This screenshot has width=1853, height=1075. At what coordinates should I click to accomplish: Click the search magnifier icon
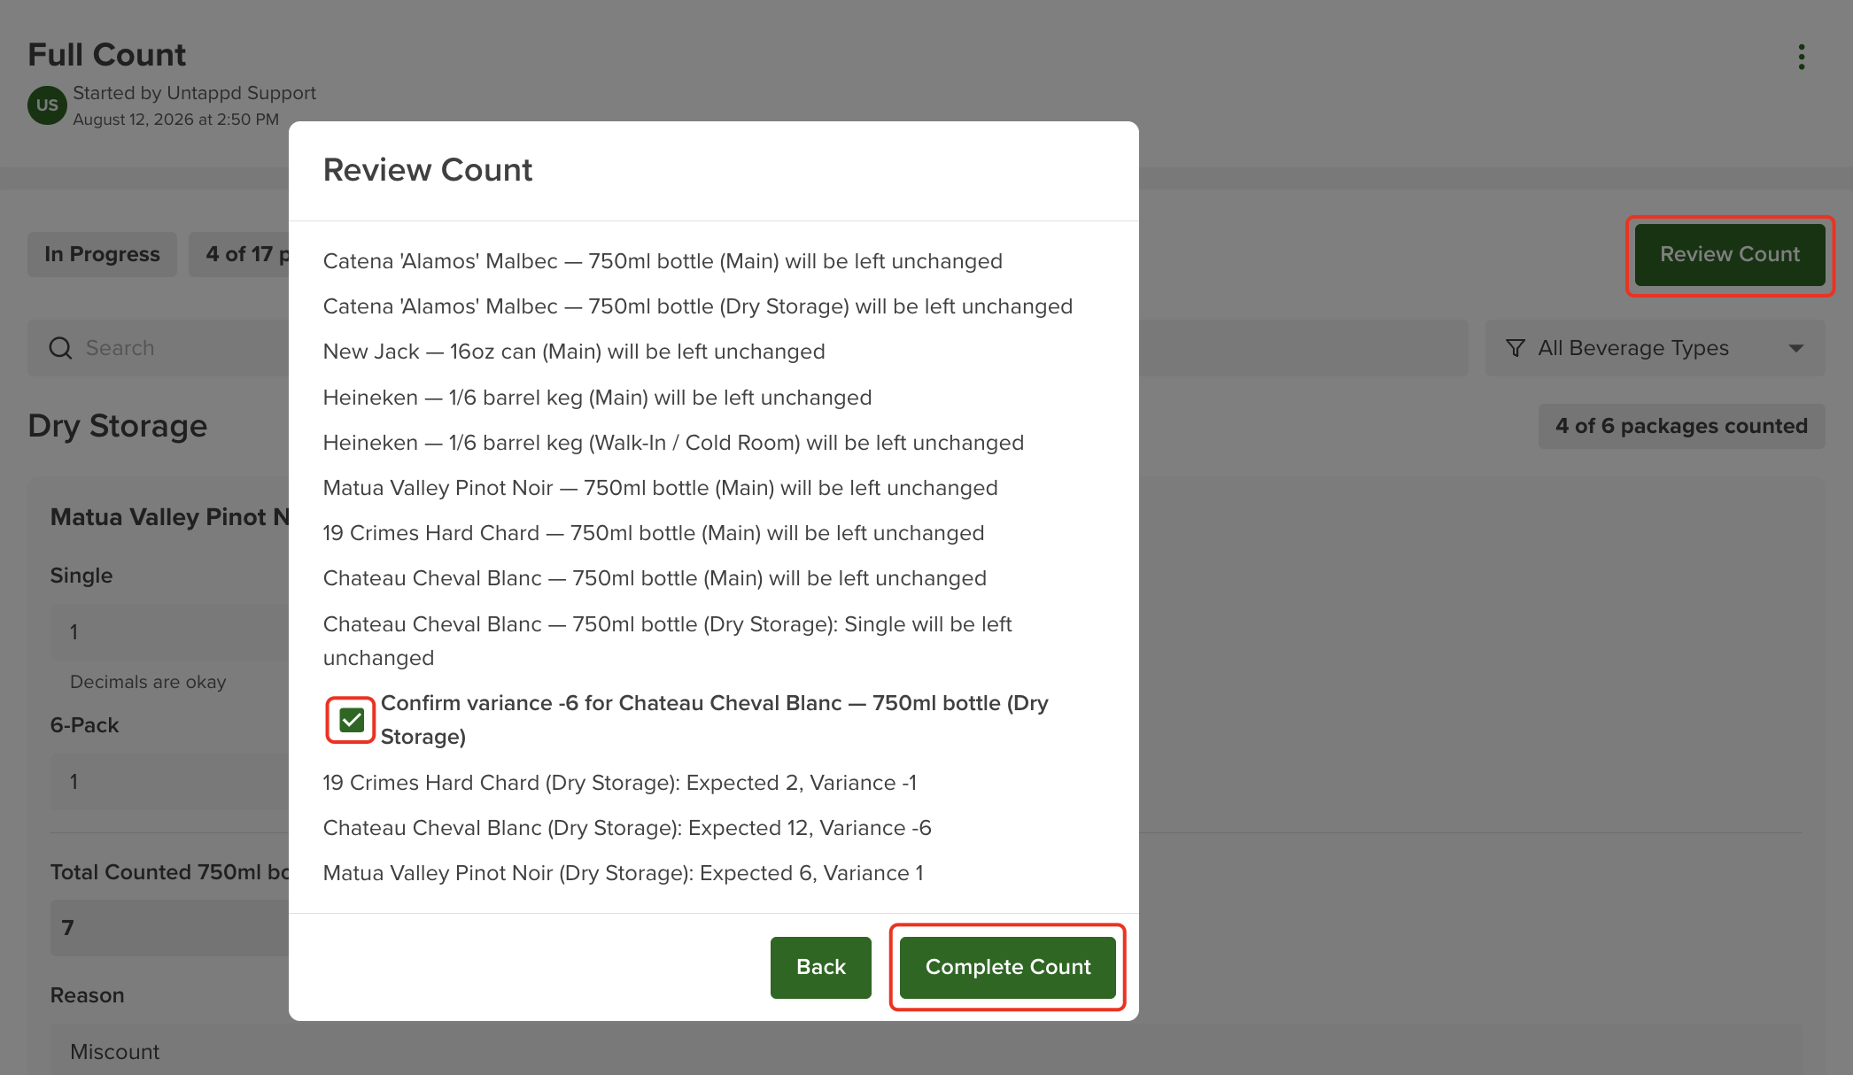[x=60, y=348]
